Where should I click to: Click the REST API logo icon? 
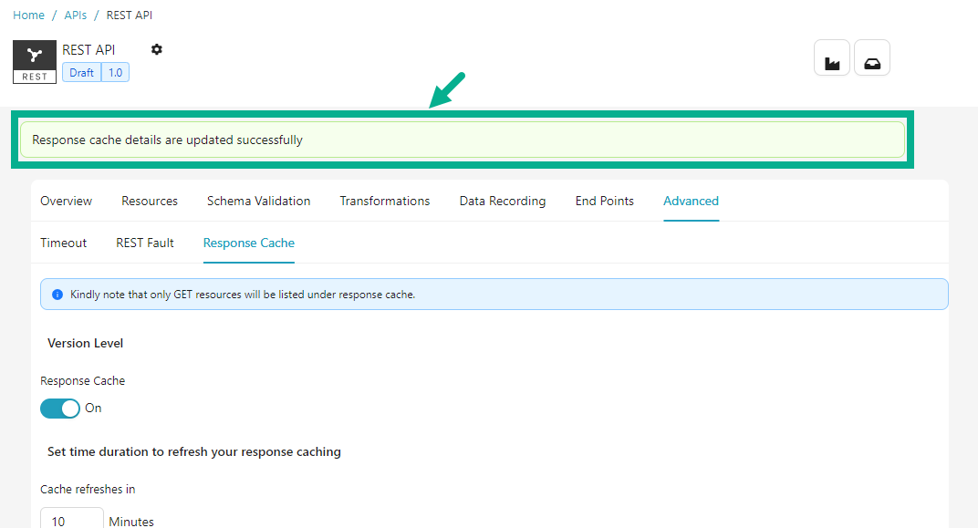tap(35, 61)
